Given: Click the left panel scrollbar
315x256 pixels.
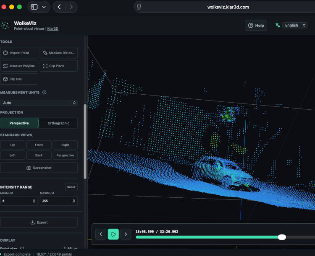Looking at the screenshot, I should 85,141.
